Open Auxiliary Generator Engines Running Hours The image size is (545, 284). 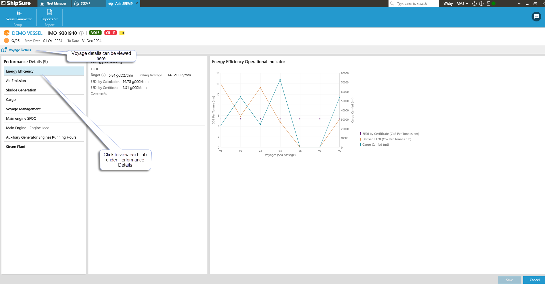pyautogui.click(x=44, y=137)
